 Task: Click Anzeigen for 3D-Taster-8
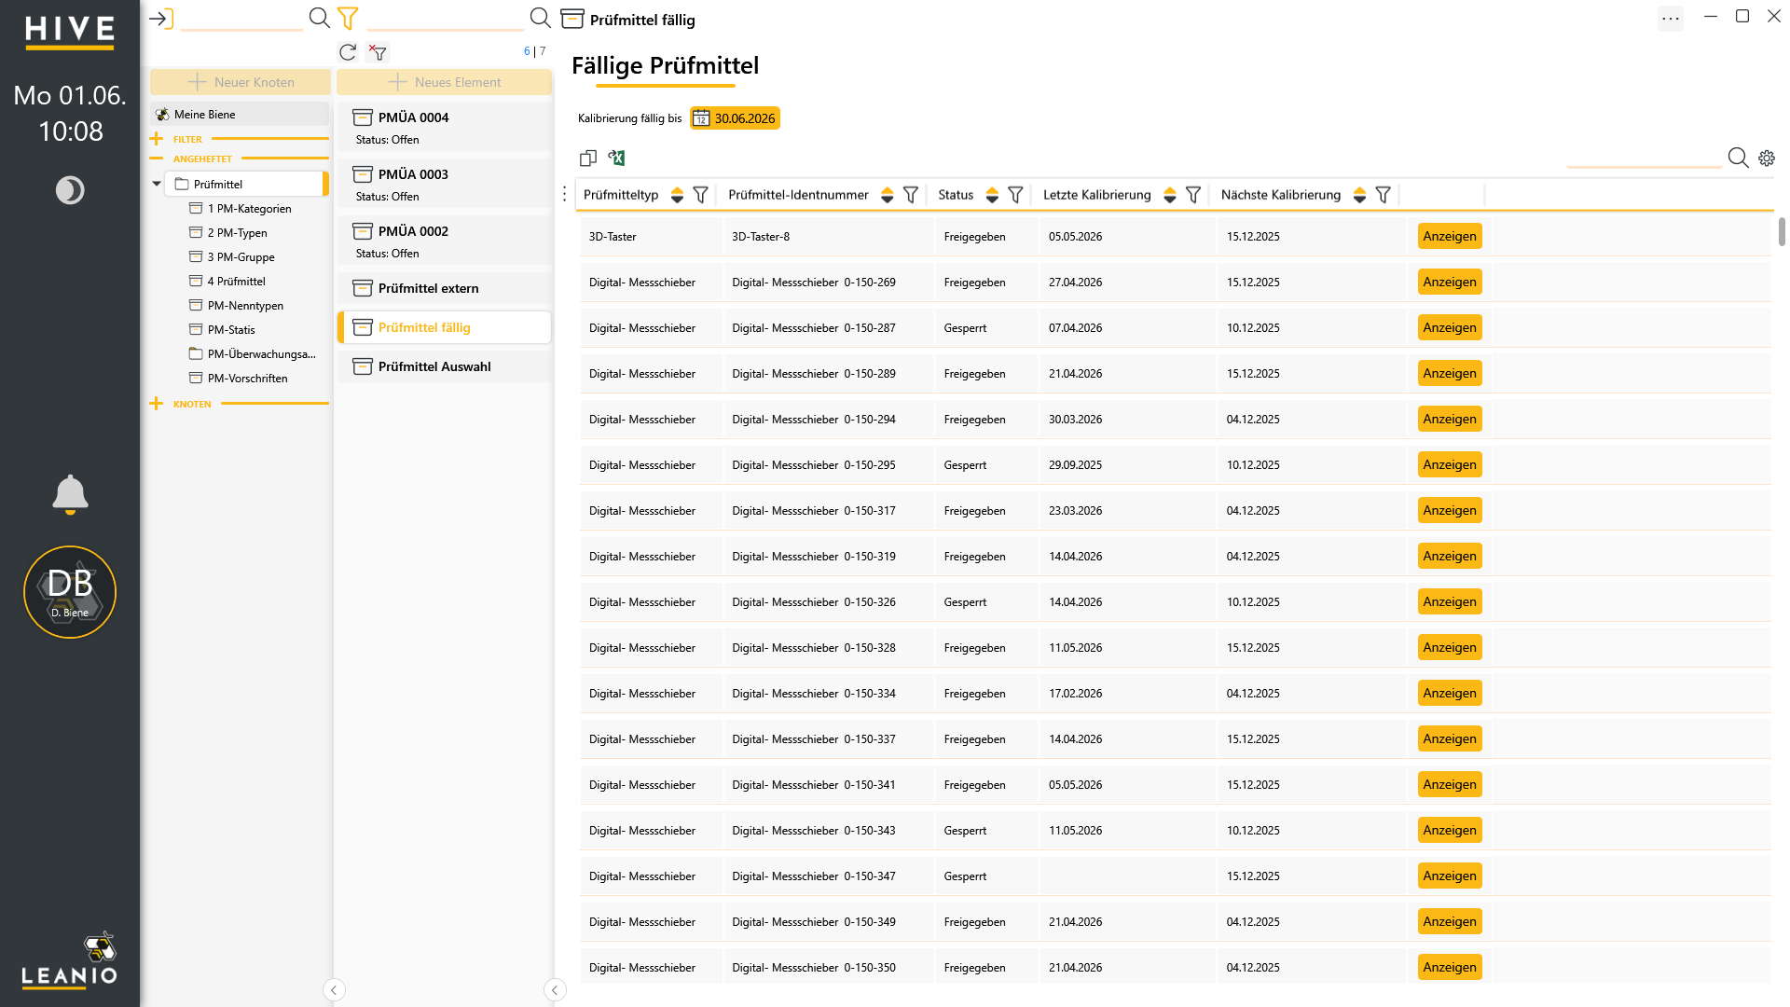(x=1450, y=237)
